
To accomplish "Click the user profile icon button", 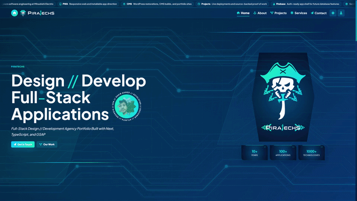I will 341,13.
